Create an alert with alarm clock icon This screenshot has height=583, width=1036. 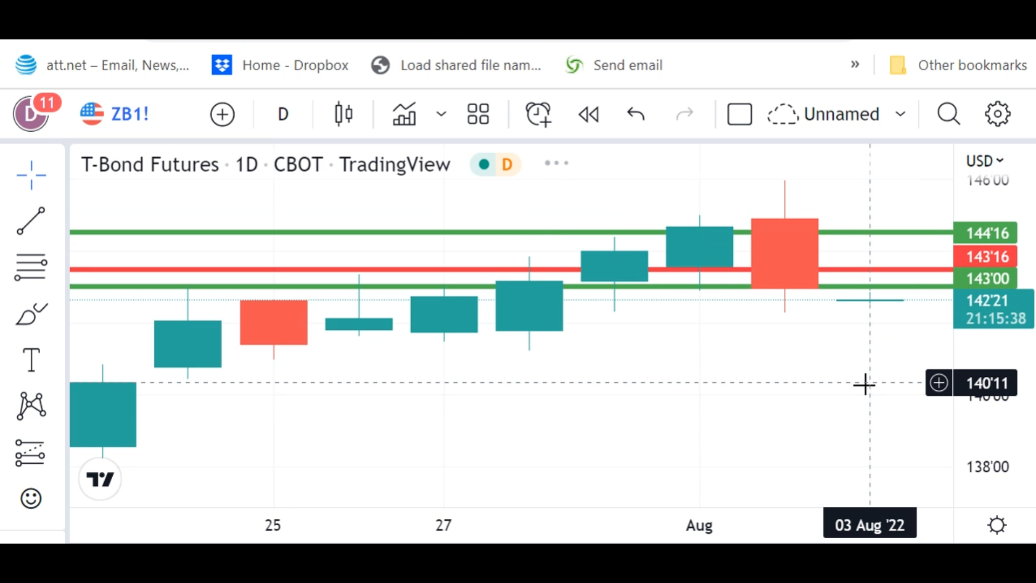pyautogui.click(x=539, y=114)
